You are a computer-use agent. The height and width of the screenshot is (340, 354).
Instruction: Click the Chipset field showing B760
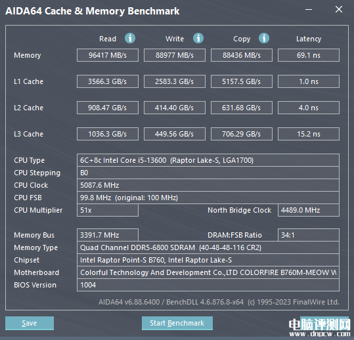pos(208,260)
